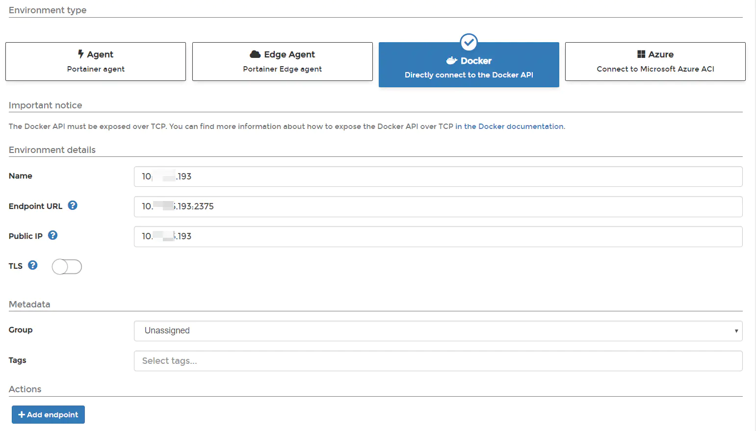
Task: Click the Microsoft Azure windows icon
Action: [x=641, y=54]
